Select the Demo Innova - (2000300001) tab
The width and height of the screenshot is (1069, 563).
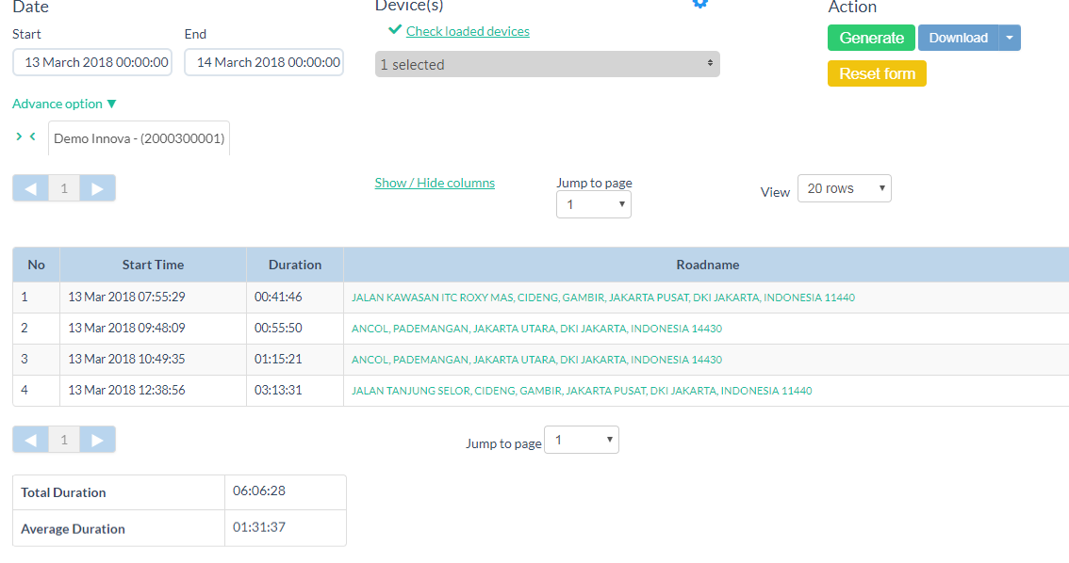tap(139, 138)
